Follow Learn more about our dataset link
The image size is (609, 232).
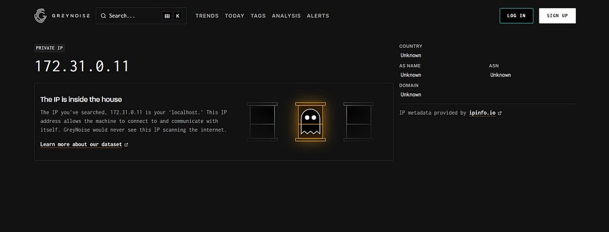coord(81,144)
